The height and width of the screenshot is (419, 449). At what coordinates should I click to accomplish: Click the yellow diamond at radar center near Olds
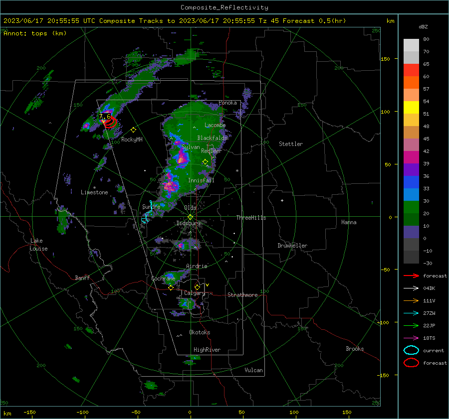pos(190,217)
